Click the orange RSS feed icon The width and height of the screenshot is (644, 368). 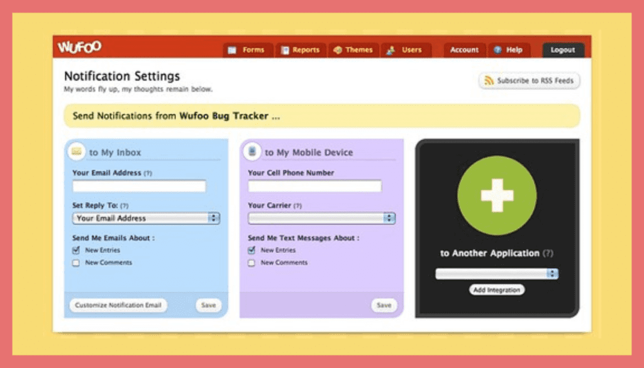[489, 81]
